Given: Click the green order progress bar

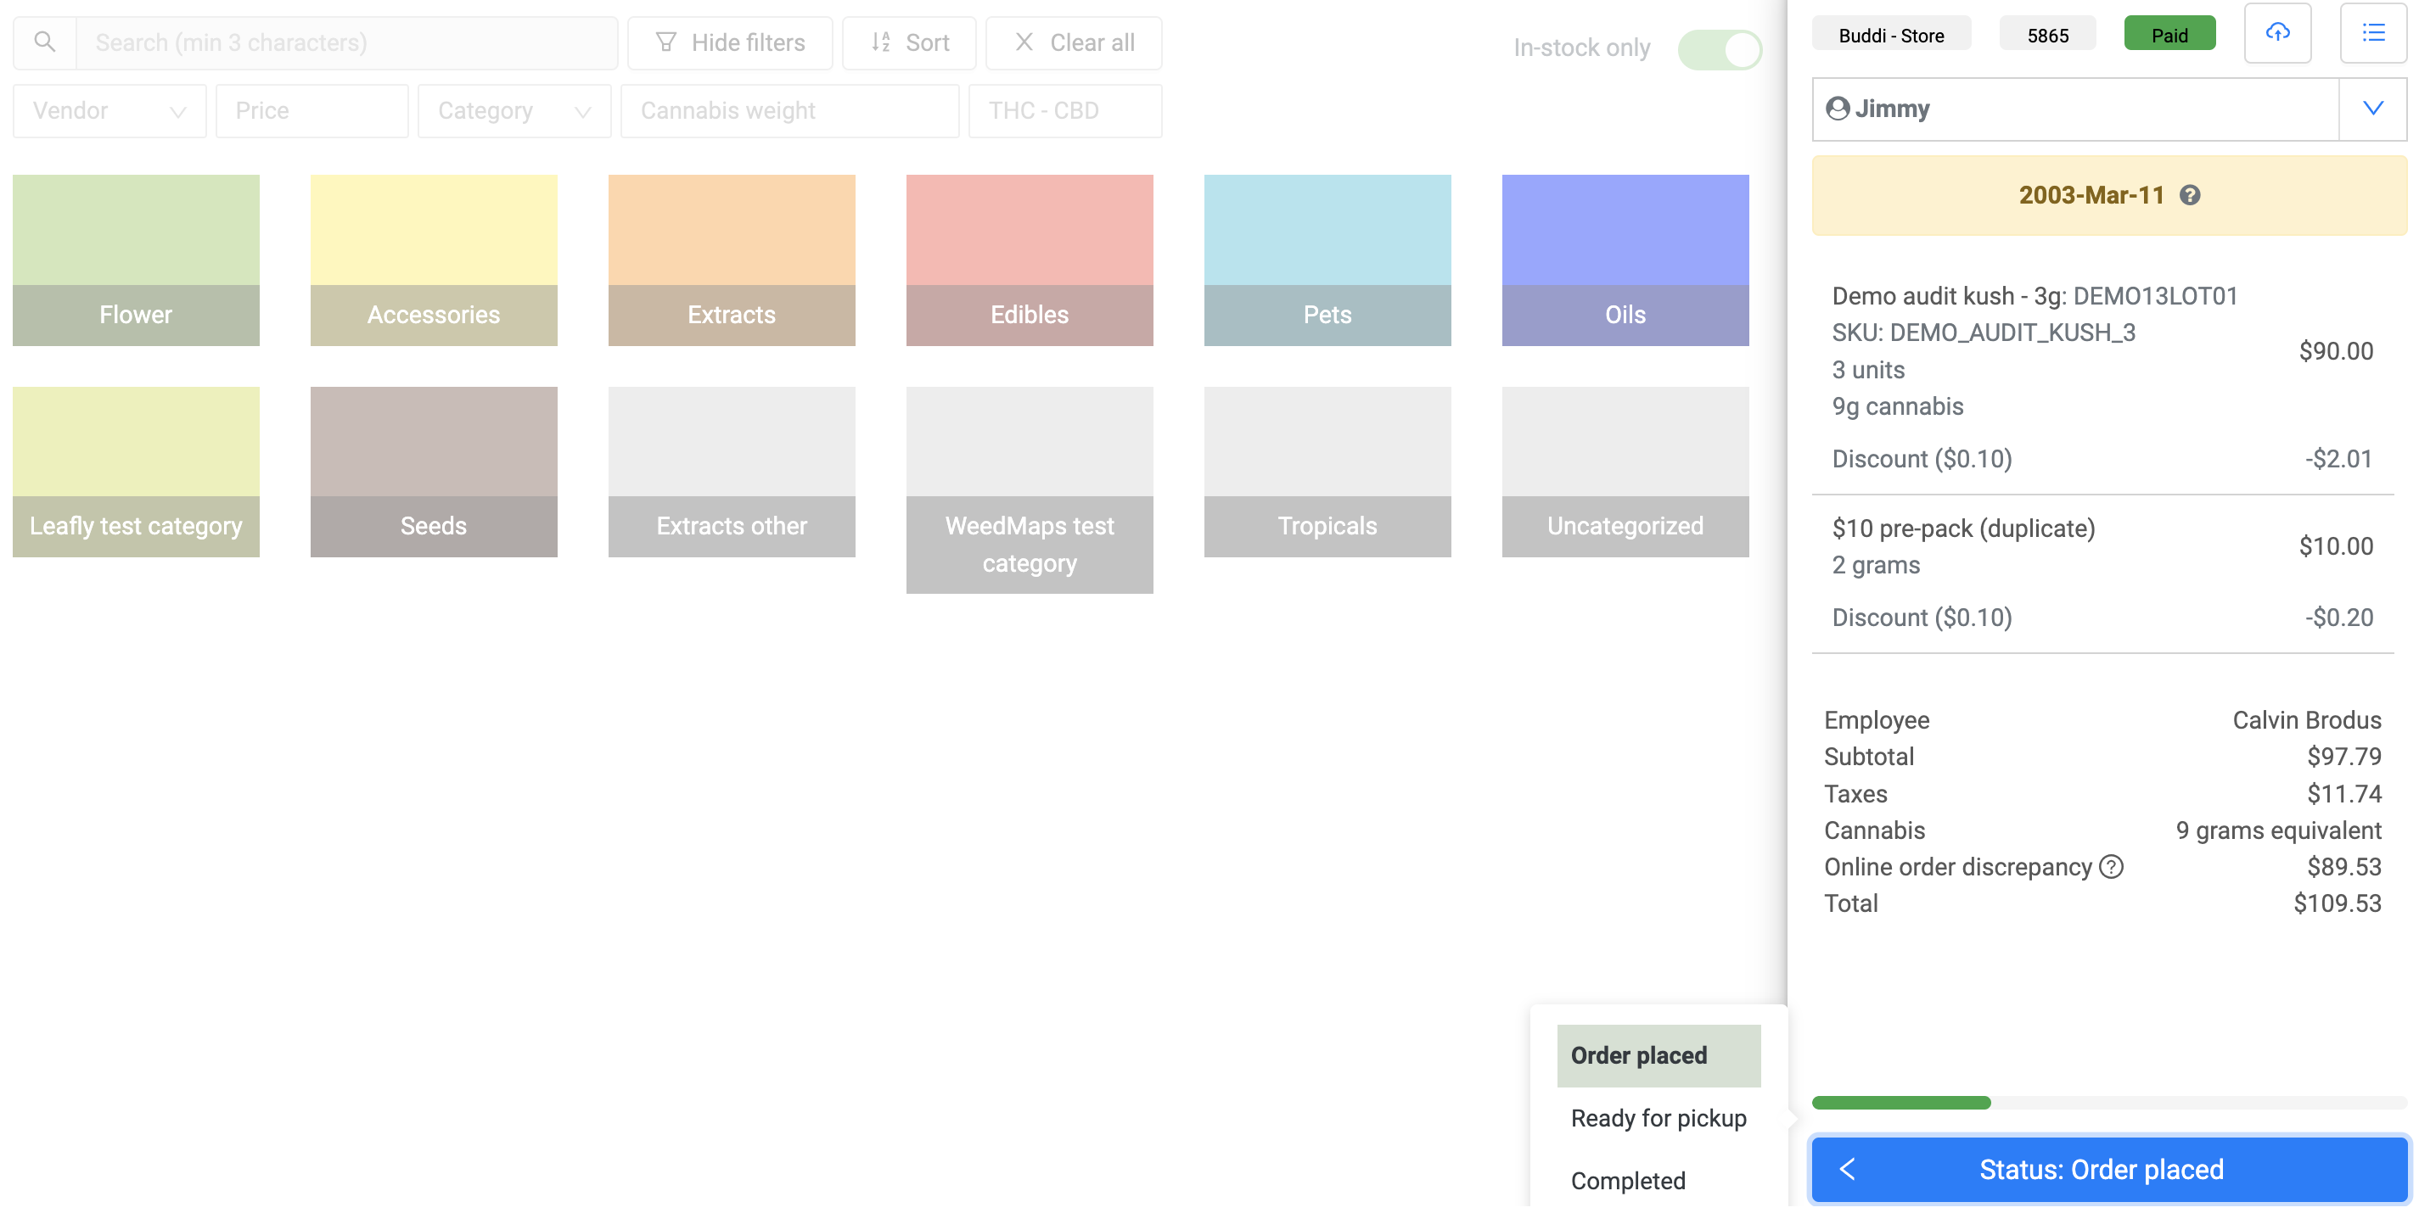Looking at the screenshot, I should (x=1900, y=1103).
